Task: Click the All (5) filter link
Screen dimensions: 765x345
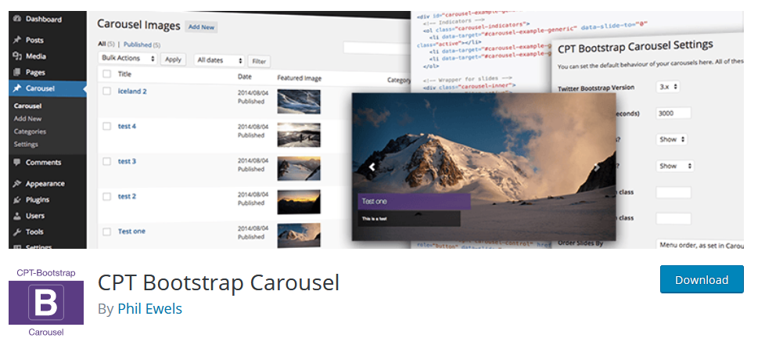Action: tap(106, 44)
